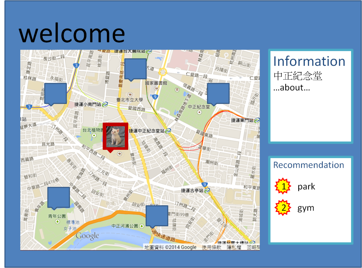Click 桂林路 road label
Viewport: 362px width, 268px height.
click(x=30, y=78)
